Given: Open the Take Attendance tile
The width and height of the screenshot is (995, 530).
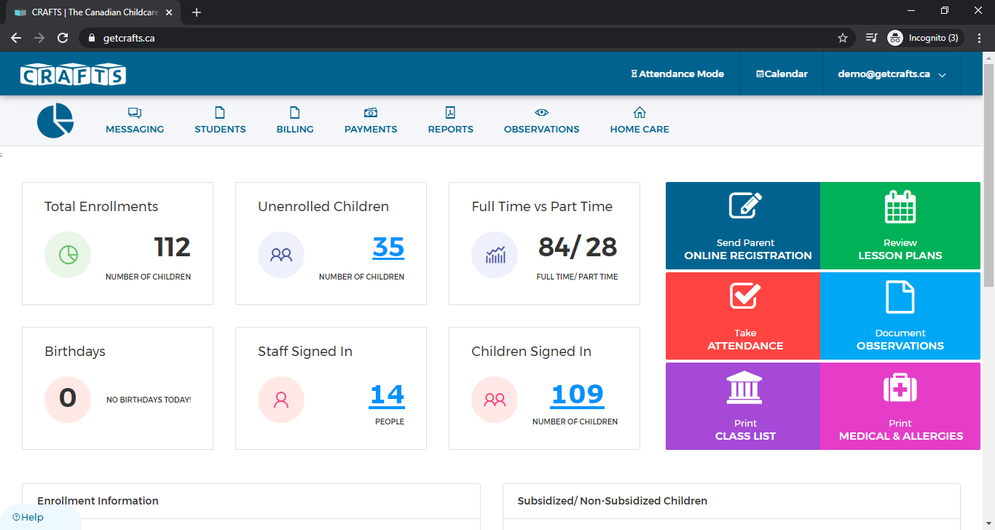Looking at the screenshot, I should click(x=743, y=316).
